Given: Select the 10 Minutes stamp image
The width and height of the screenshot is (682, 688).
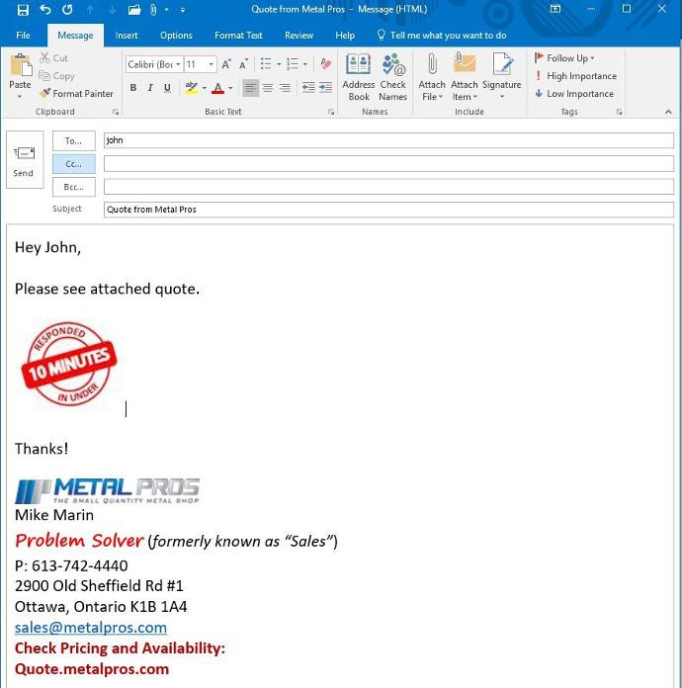Looking at the screenshot, I should 69,364.
